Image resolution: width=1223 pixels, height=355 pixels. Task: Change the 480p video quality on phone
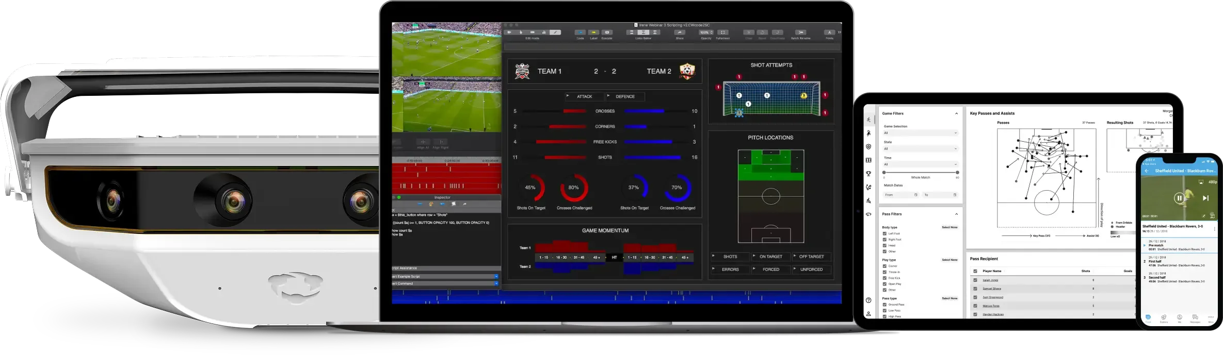pos(1213,182)
